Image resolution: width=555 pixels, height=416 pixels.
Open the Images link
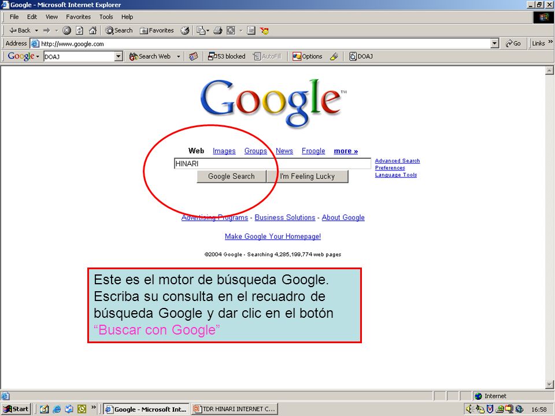click(x=224, y=151)
